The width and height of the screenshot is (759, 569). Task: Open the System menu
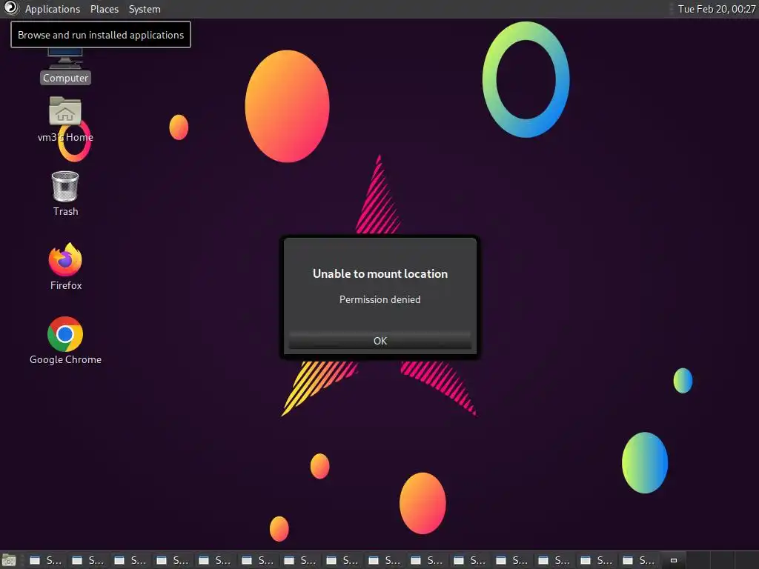145,9
